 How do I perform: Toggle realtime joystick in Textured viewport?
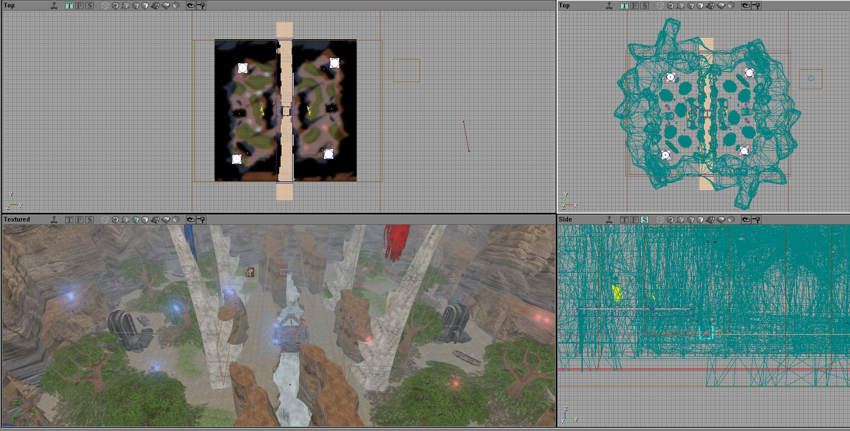pos(54,220)
